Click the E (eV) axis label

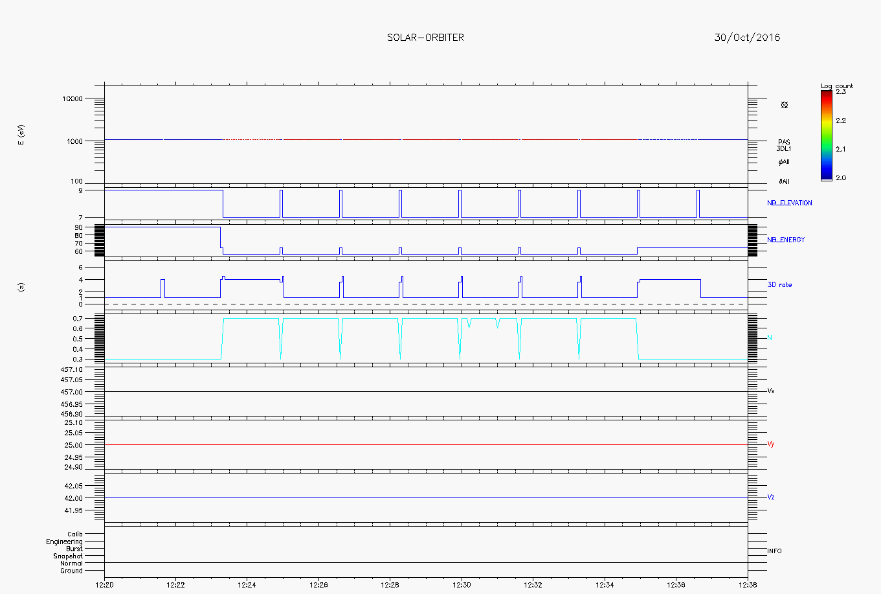pyautogui.click(x=21, y=135)
